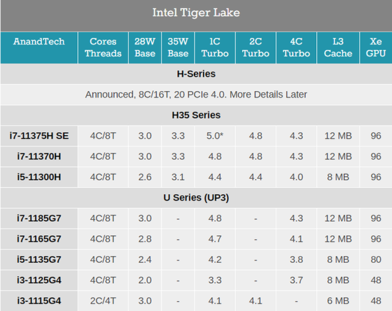Select the i5-11300H row label

pyautogui.click(x=39, y=177)
